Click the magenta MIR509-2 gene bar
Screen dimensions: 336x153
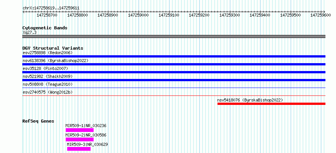click(x=80, y=139)
